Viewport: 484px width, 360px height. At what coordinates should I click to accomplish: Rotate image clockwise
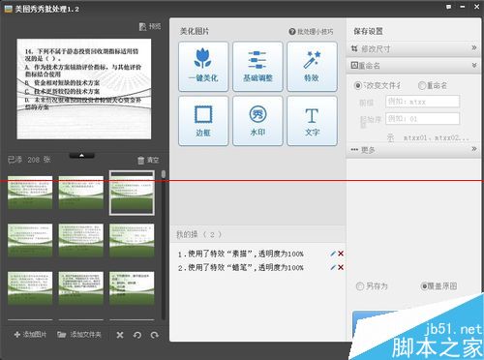[155, 335]
